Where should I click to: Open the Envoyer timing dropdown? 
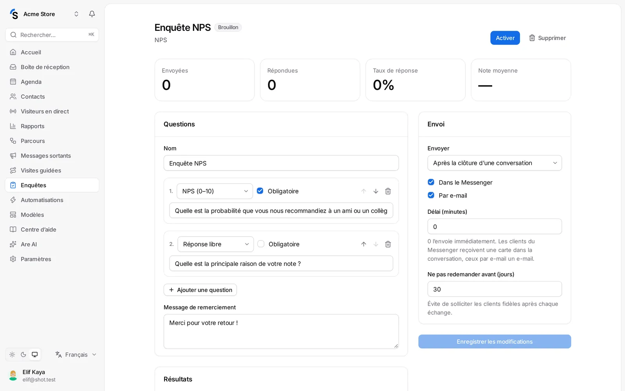click(495, 163)
